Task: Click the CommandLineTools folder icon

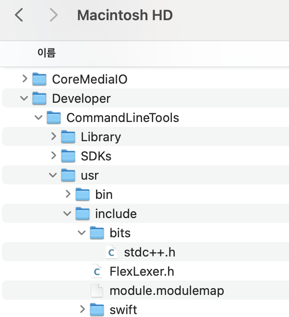Action: click(54, 118)
